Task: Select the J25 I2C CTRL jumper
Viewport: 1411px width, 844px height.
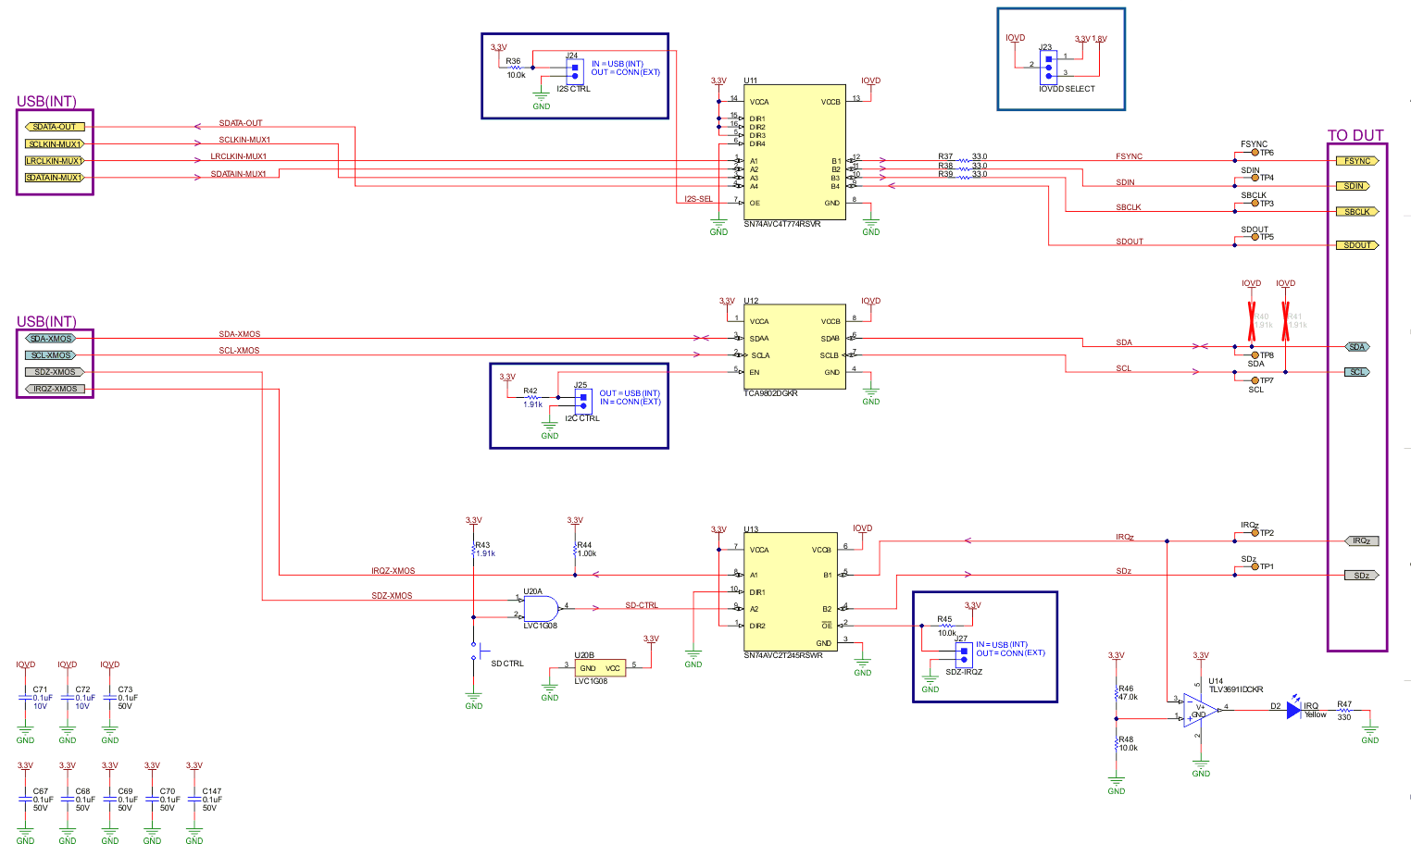Action: click(x=582, y=401)
